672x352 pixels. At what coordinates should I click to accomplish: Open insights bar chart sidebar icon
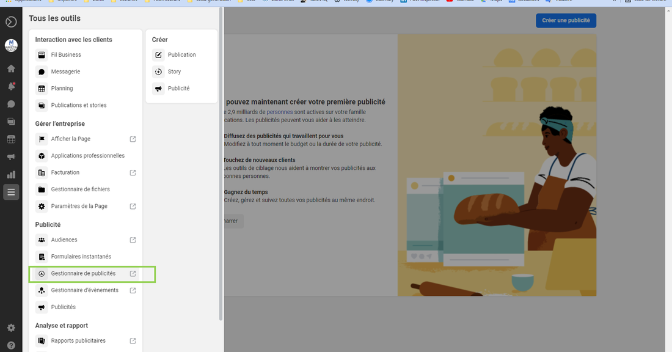click(x=11, y=175)
